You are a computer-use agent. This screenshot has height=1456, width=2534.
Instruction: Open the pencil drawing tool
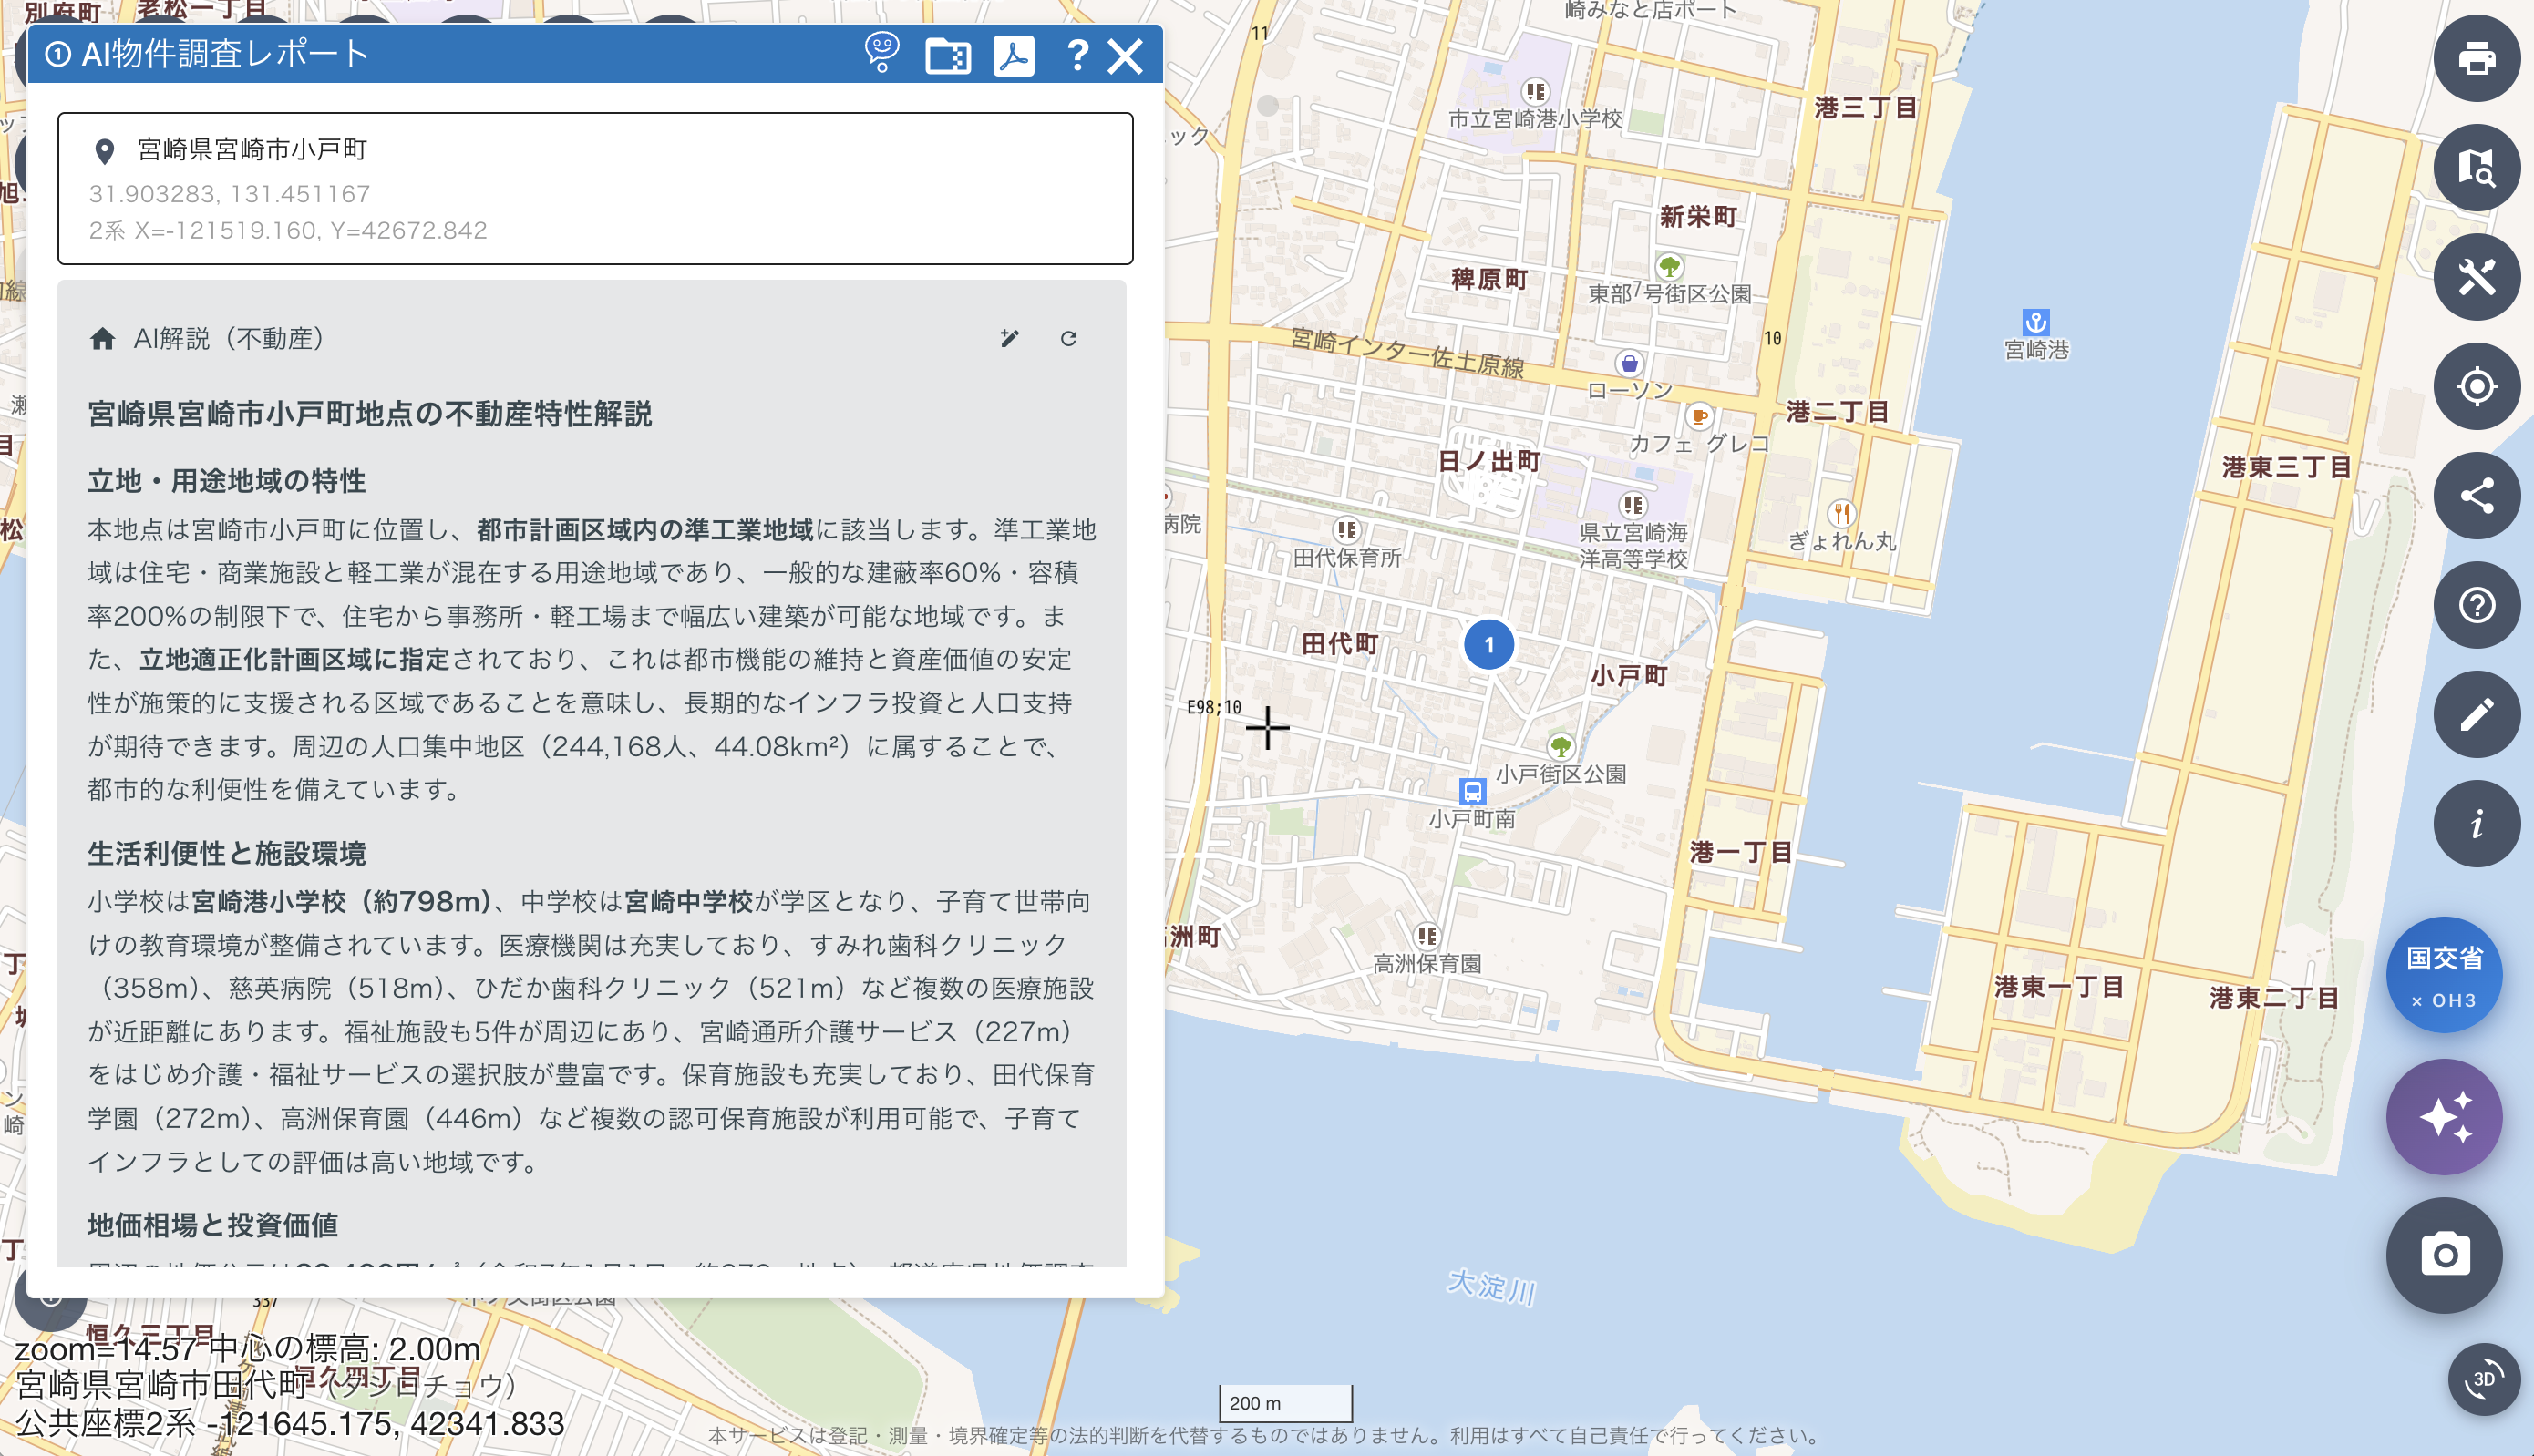pyautogui.click(x=2475, y=714)
